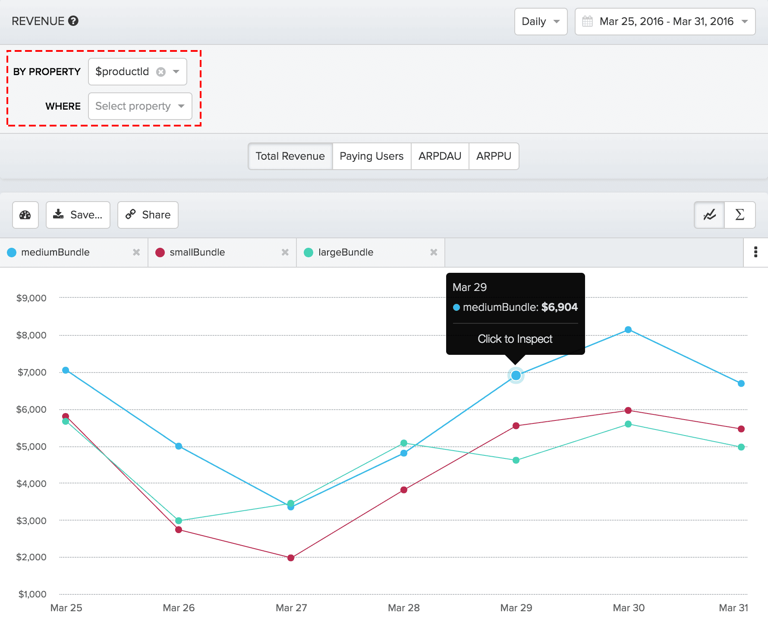Expand the WHERE Select property dropdown
The image size is (768, 619).
coord(140,106)
